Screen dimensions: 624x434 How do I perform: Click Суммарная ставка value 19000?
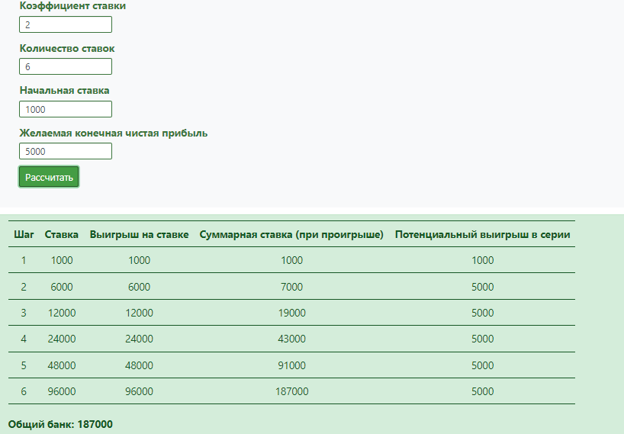tap(291, 313)
